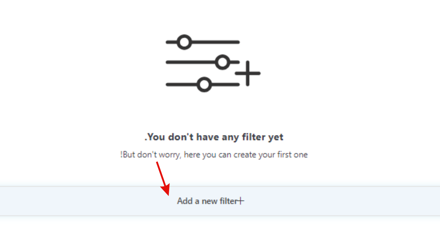Viewport: 440px width, 244px height.
Task: Click the large plus sign in the filter illustration
Action: 248,73
